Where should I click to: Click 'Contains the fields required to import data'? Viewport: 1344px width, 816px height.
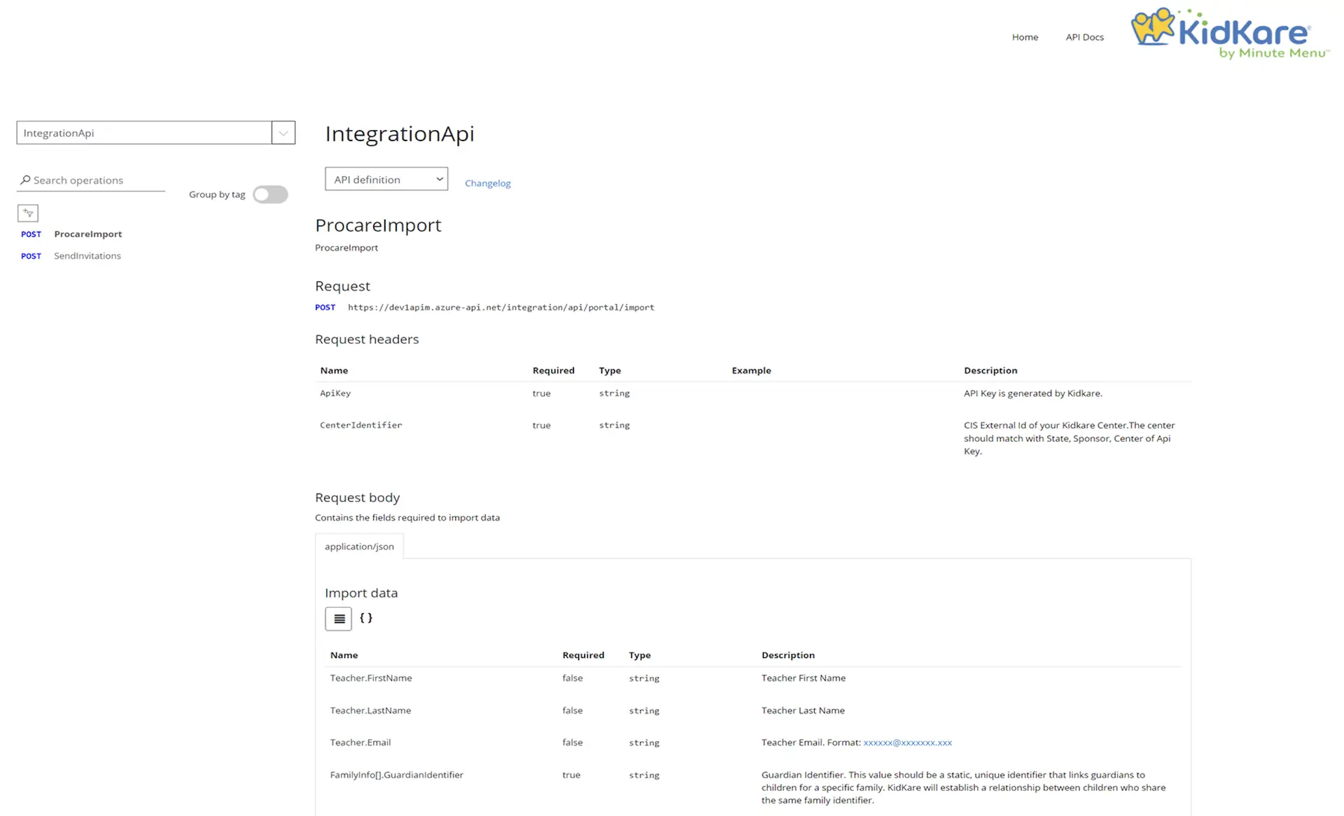pyautogui.click(x=407, y=518)
